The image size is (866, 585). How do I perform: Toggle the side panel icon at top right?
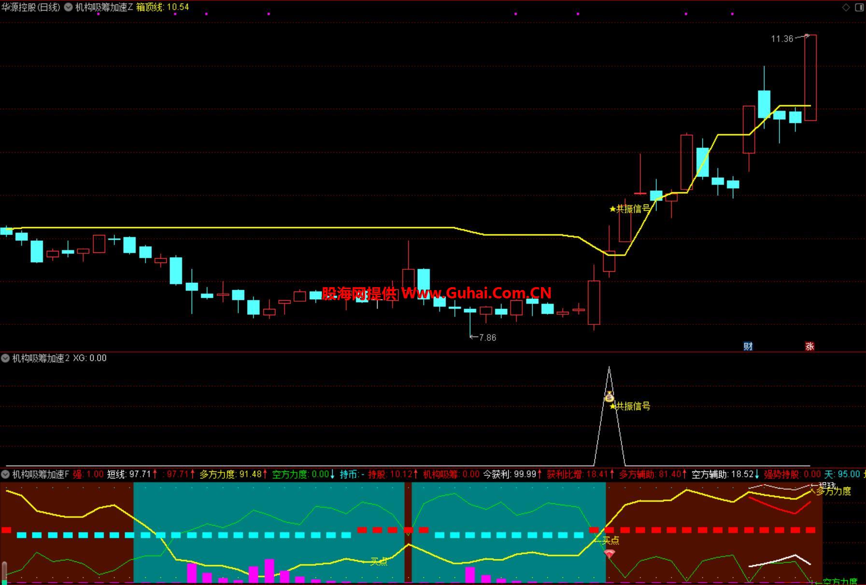coord(859,7)
